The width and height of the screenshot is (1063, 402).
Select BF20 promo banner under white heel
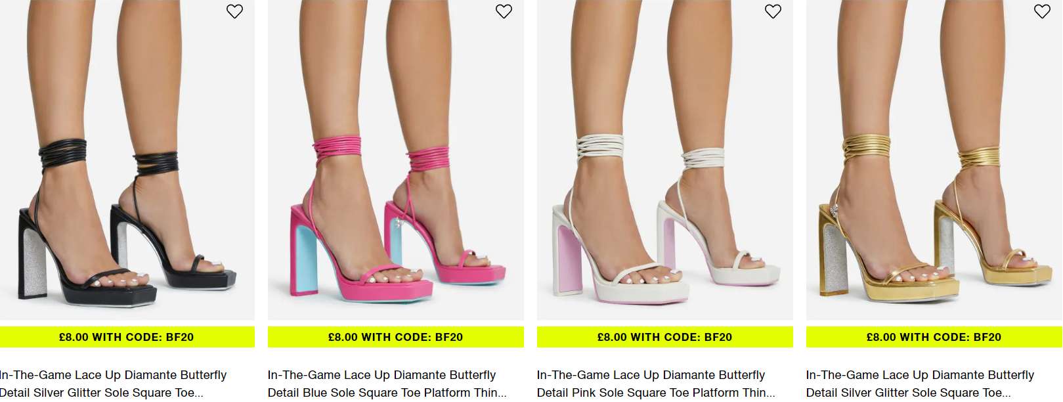(x=665, y=337)
